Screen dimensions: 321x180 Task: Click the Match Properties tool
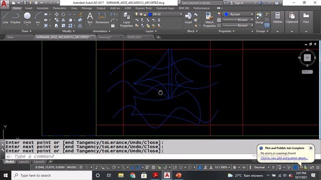tap(209, 20)
